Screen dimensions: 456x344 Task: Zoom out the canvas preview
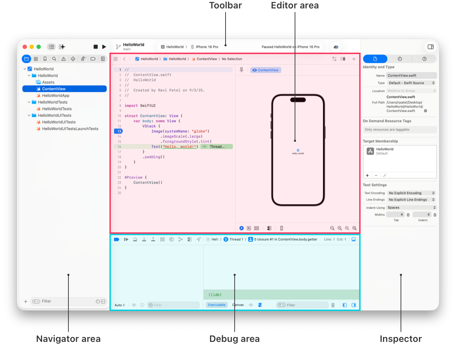(x=332, y=228)
